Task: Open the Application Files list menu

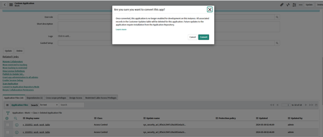Action: point(7,105)
